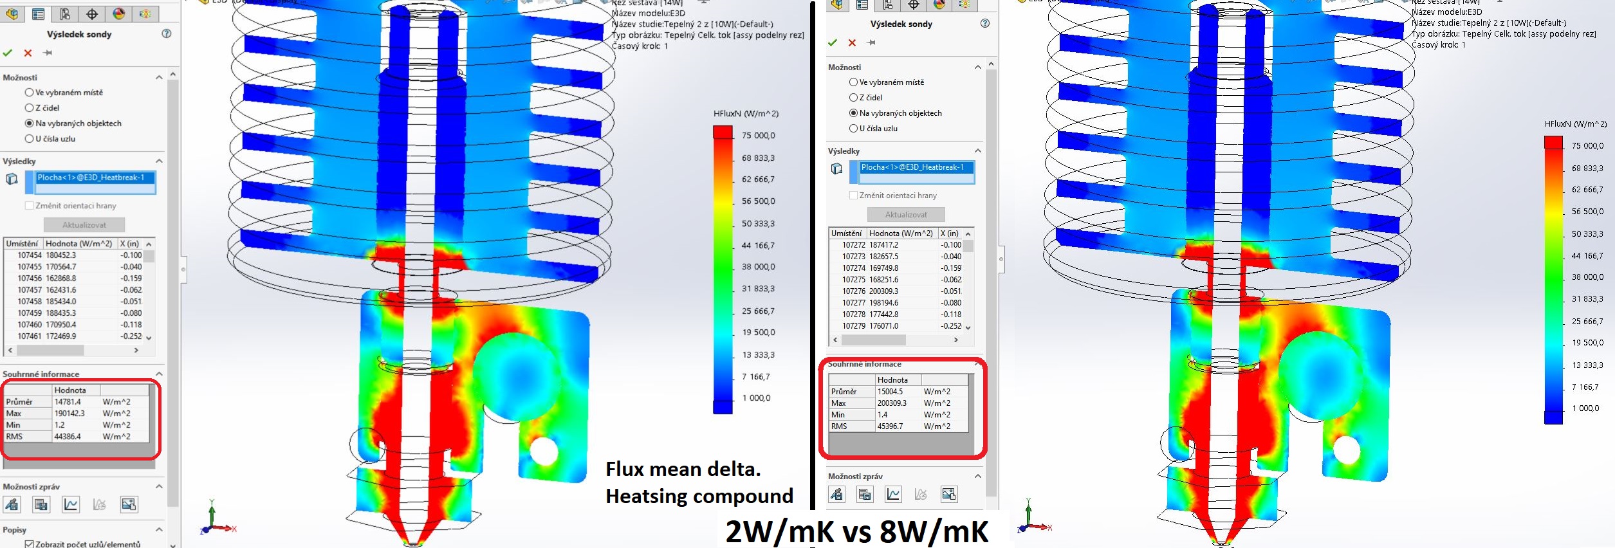Switch to the PropertyManager tab in left panel
Screen dimensions: 1615x548
coord(38,14)
